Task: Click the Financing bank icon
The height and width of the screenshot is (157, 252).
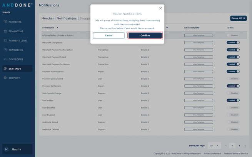Action: coord(5,31)
